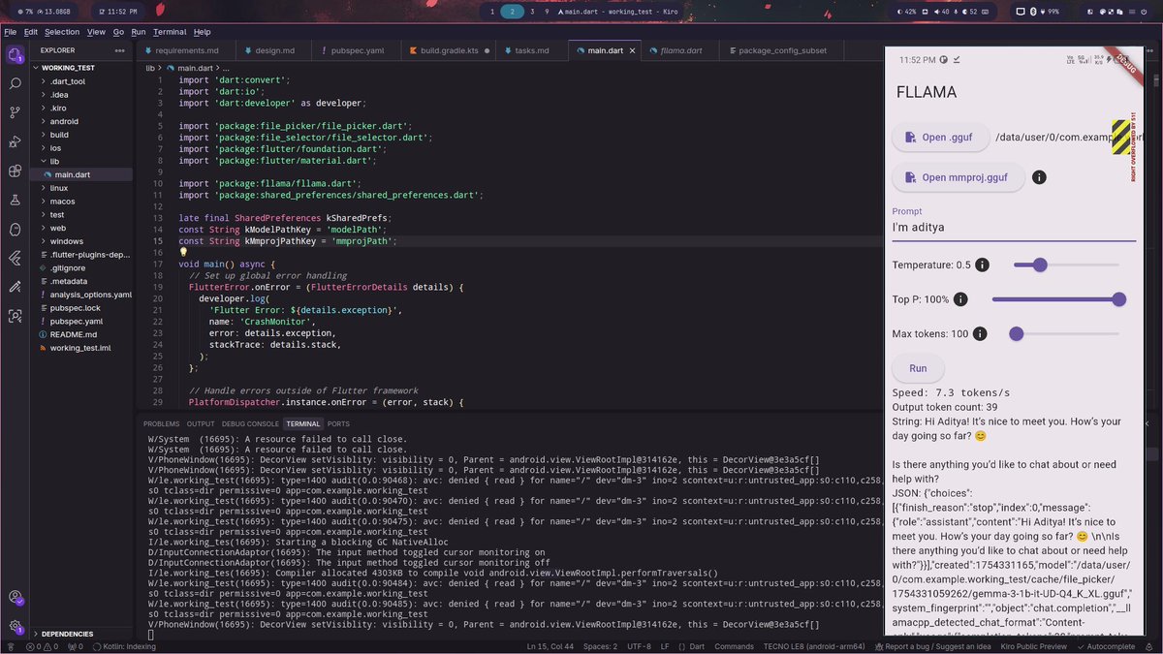
Task: Click Open mmproj.gguf button
Action: point(958,177)
